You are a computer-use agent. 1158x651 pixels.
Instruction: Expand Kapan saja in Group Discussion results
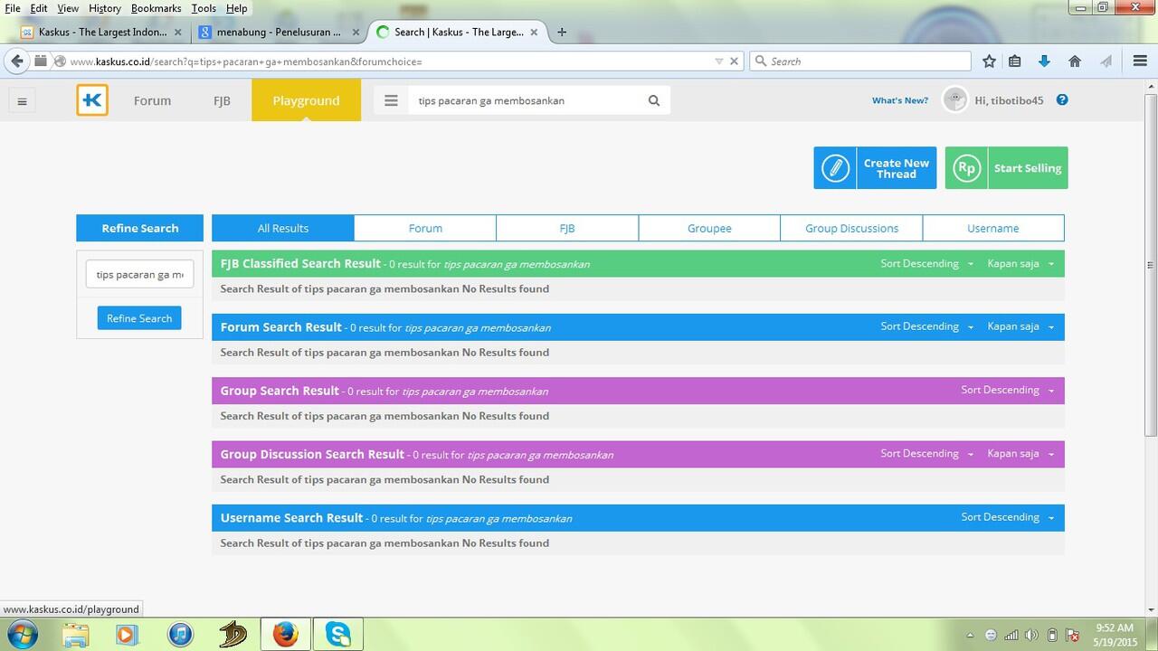pos(1021,454)
